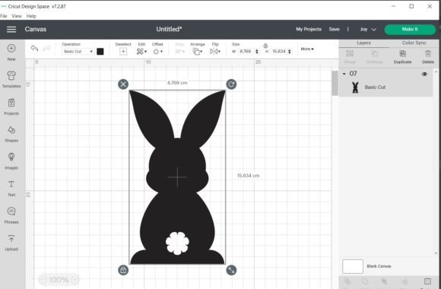
Task: Click the resize handle on bunny
Action: click(231, 270)
